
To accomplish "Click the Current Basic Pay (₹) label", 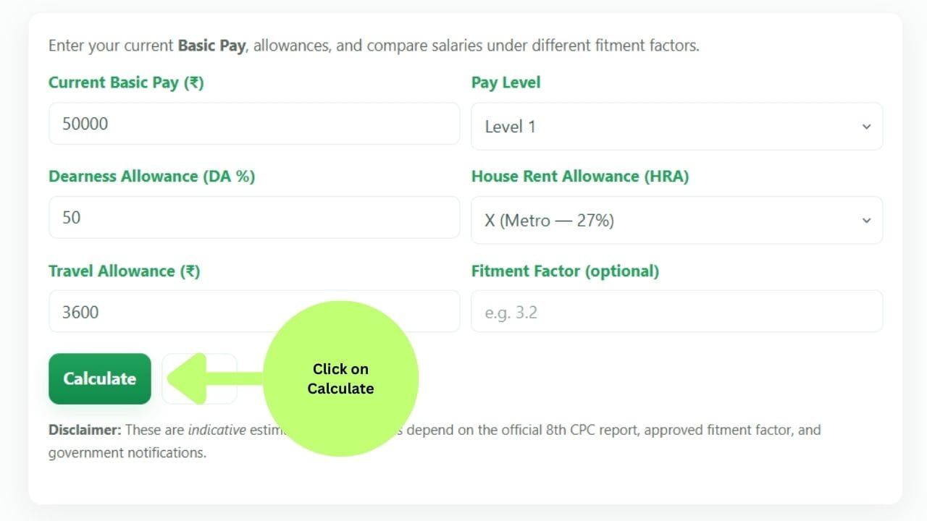I will tap(126, 82).
